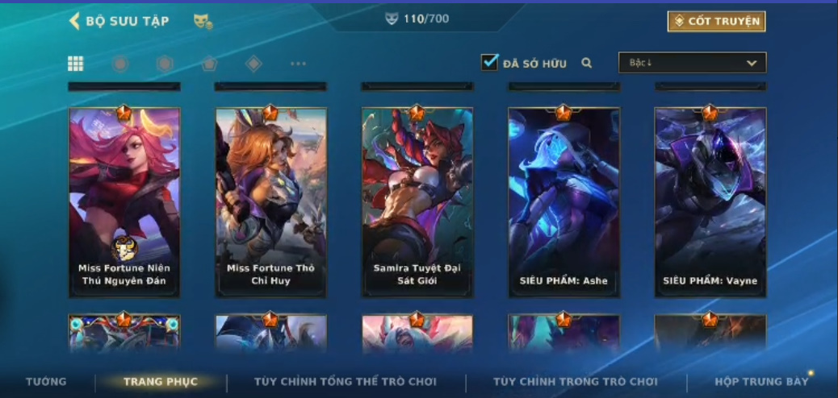838x398 pixels.
Task: Select the SIÊU PHẨM: Vayne skin card
Action: click(710, 201)
